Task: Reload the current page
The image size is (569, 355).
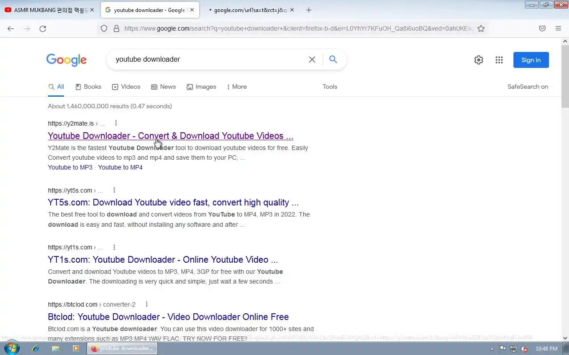Action: pyautogui.click(x=43, y=28)
